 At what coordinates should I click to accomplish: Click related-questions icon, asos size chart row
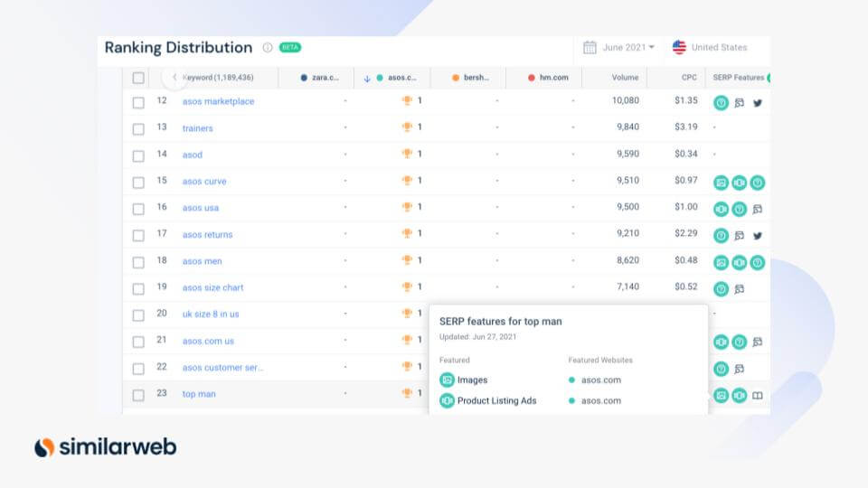[739, 289]
